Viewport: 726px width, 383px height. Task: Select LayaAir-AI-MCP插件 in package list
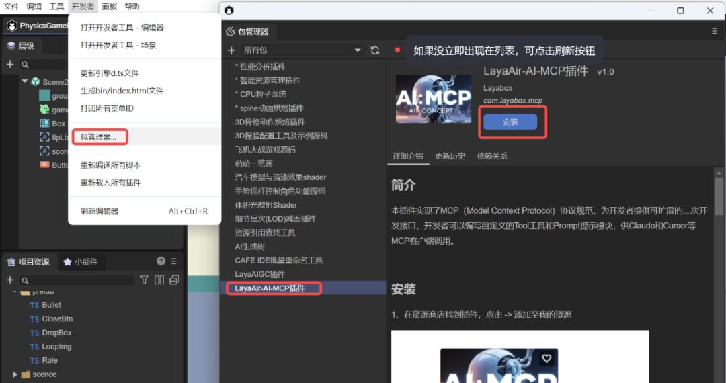click(x=303, y=288)
